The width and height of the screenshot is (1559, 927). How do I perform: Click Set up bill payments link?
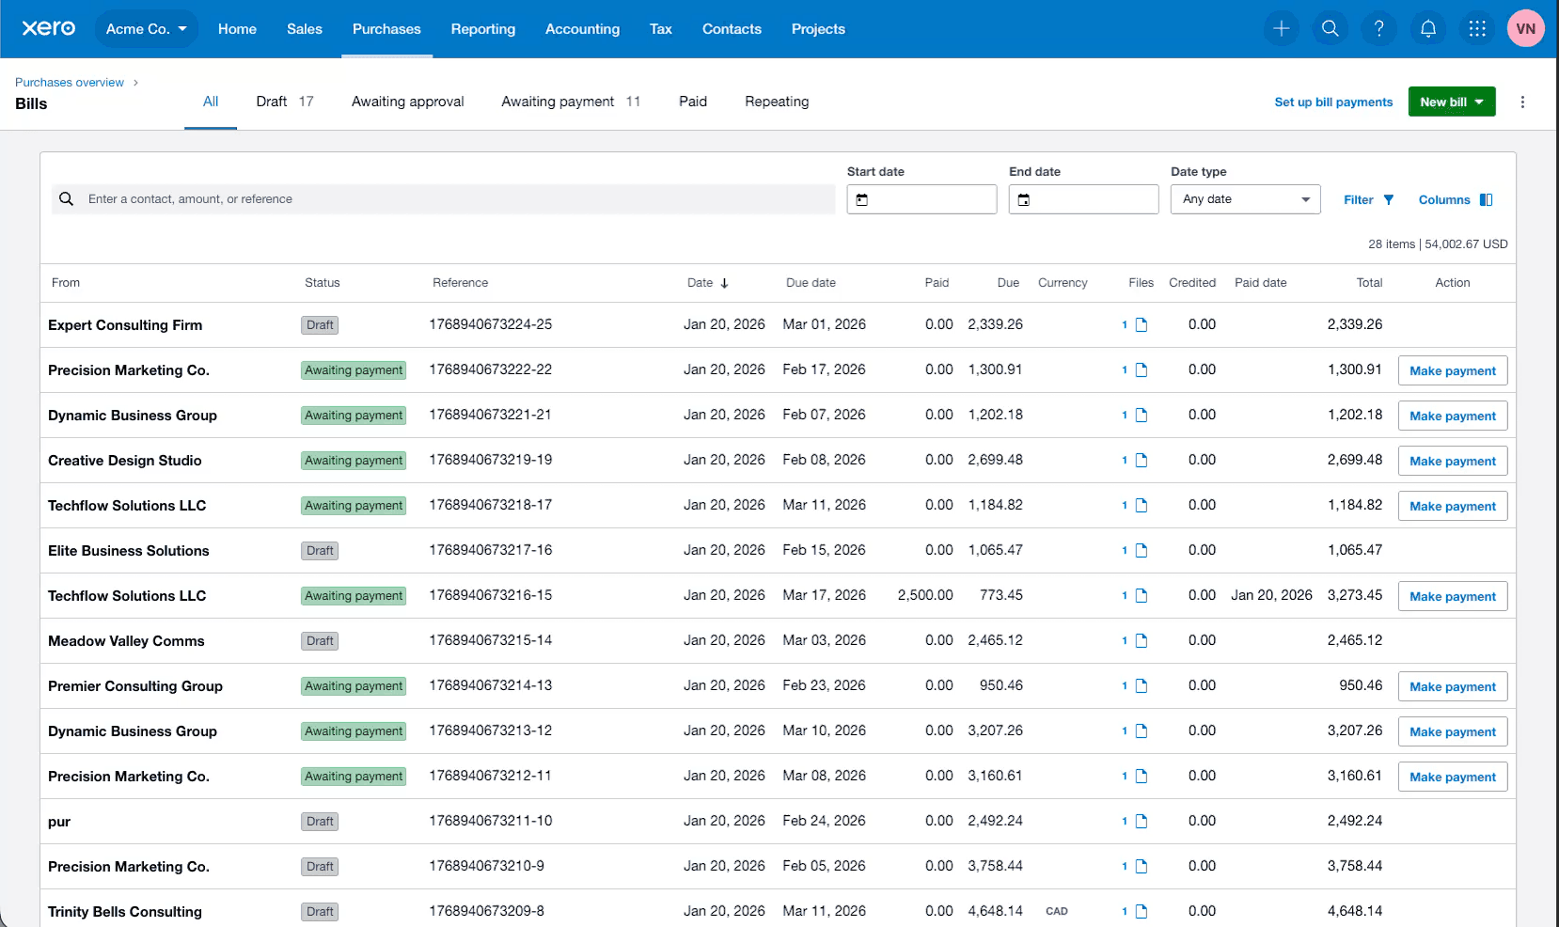point(1332,102)
